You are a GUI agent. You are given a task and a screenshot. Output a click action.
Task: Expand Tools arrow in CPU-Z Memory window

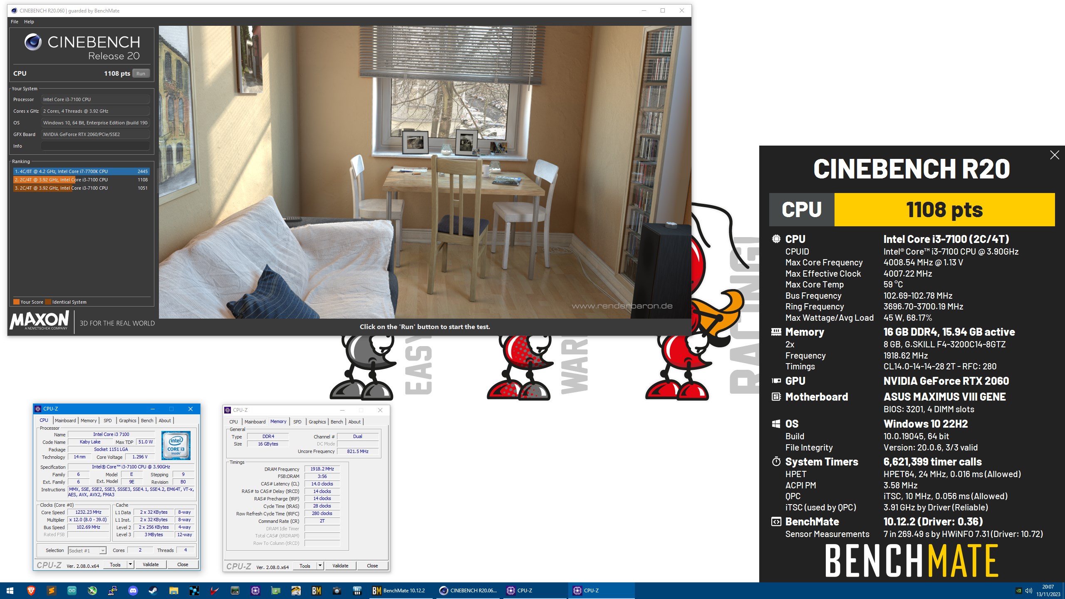click(320, 566)
